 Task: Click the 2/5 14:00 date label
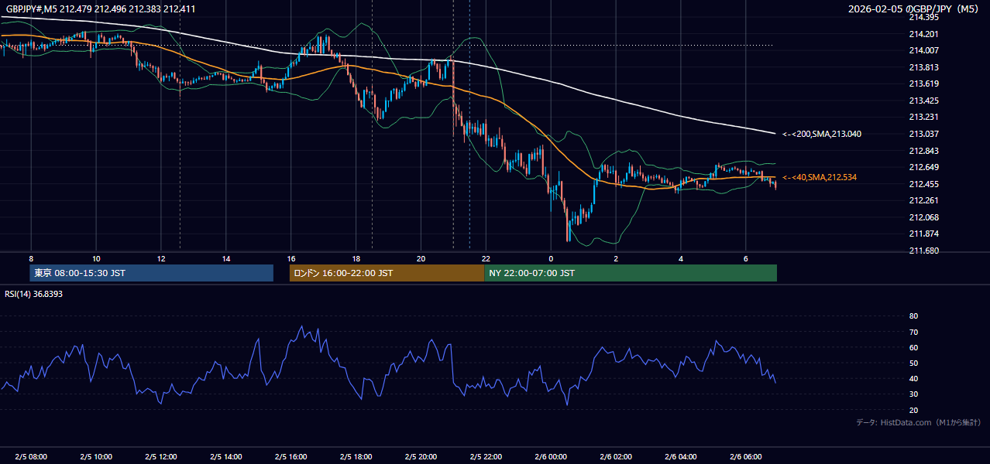226,456
